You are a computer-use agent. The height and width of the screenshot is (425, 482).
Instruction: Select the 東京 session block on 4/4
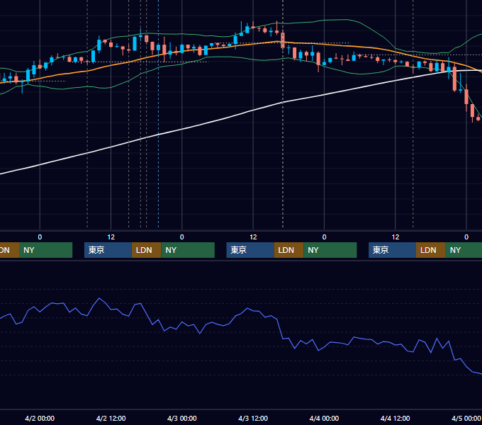point(392,250)
